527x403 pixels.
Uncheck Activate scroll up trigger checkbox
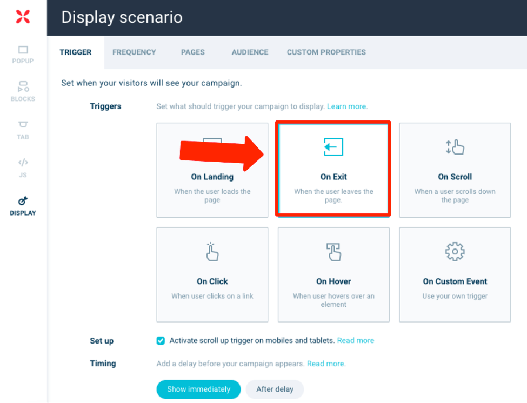[161, 340]
